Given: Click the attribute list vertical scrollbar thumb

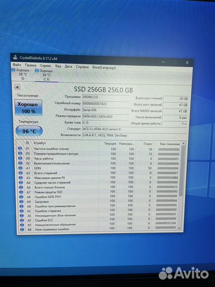Looking at the screenshot, I should point(182,171).
